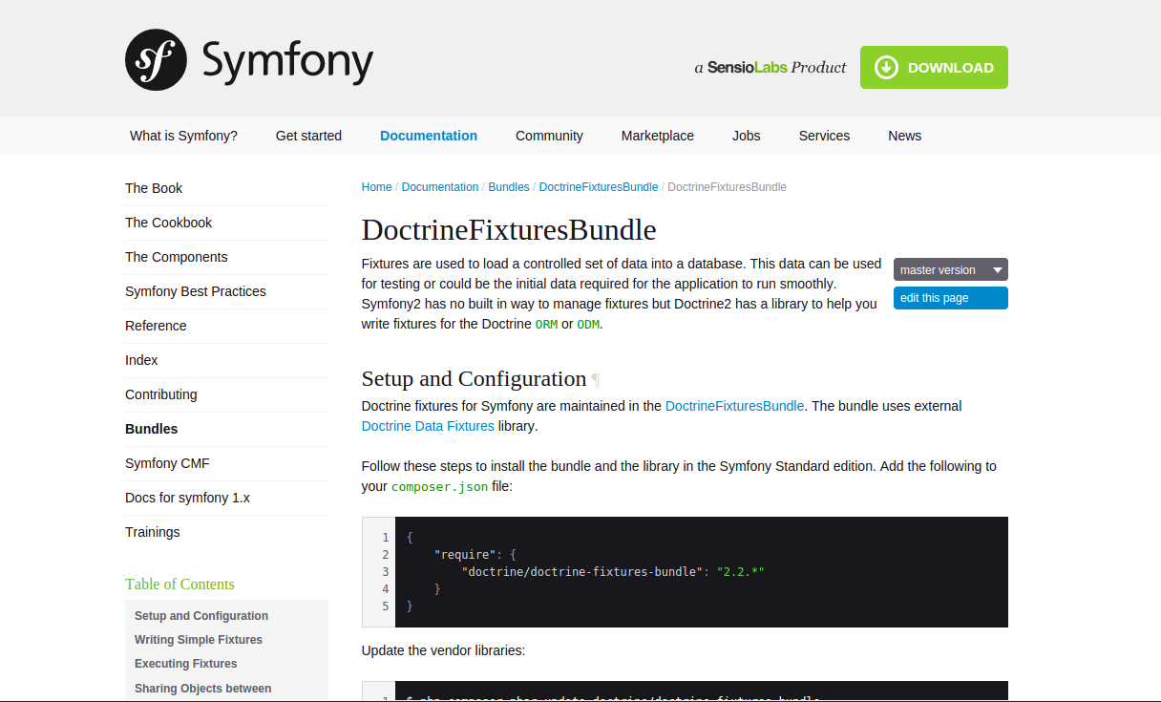Open Trainings in sidebar
Viewport: 1161px width, 702px height.
pyautogui.click(x=152, y=532)
